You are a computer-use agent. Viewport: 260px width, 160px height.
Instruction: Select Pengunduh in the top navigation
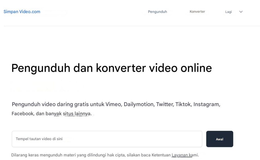(x=157, y=11)
